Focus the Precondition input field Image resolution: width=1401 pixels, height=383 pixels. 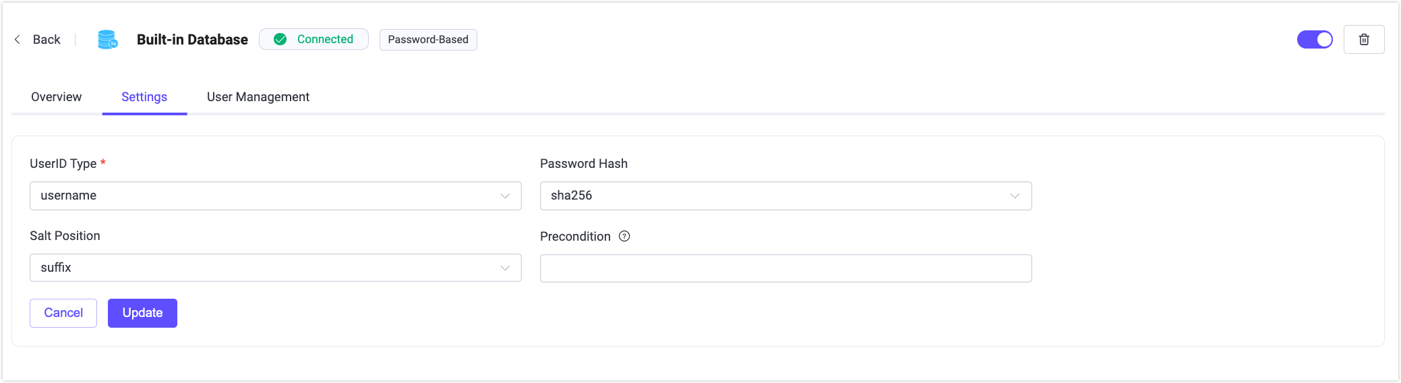(785, 268)
